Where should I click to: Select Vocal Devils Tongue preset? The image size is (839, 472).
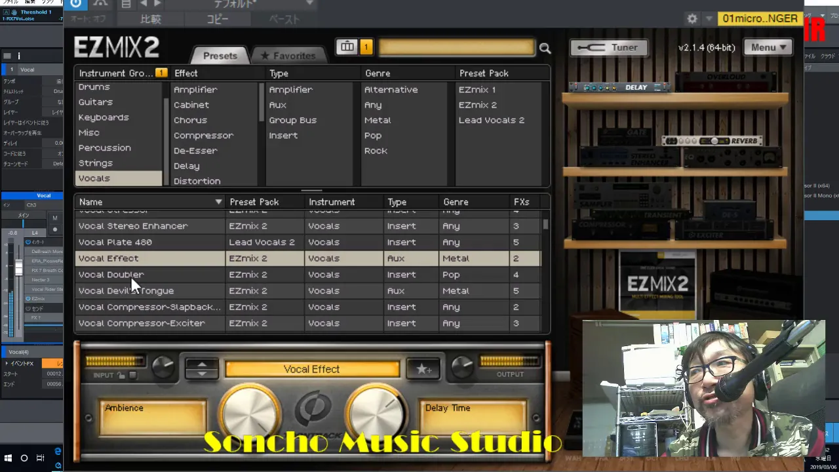click(x=308, y=290)
